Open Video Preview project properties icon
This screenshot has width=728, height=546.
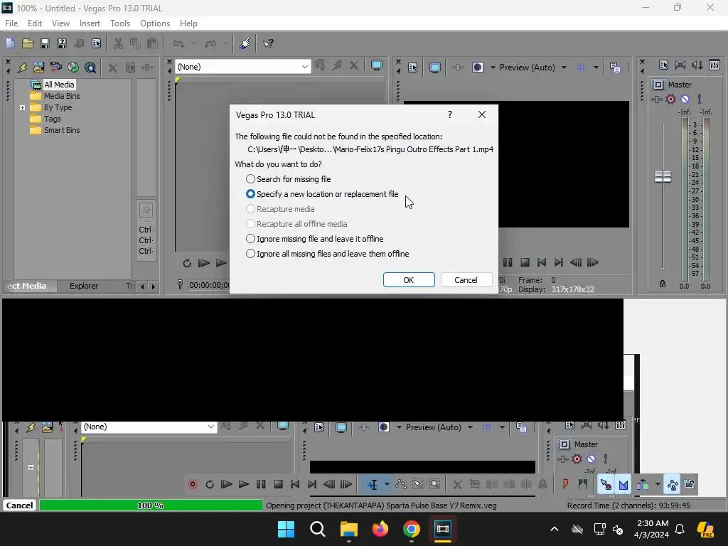(x=412, y=68)
